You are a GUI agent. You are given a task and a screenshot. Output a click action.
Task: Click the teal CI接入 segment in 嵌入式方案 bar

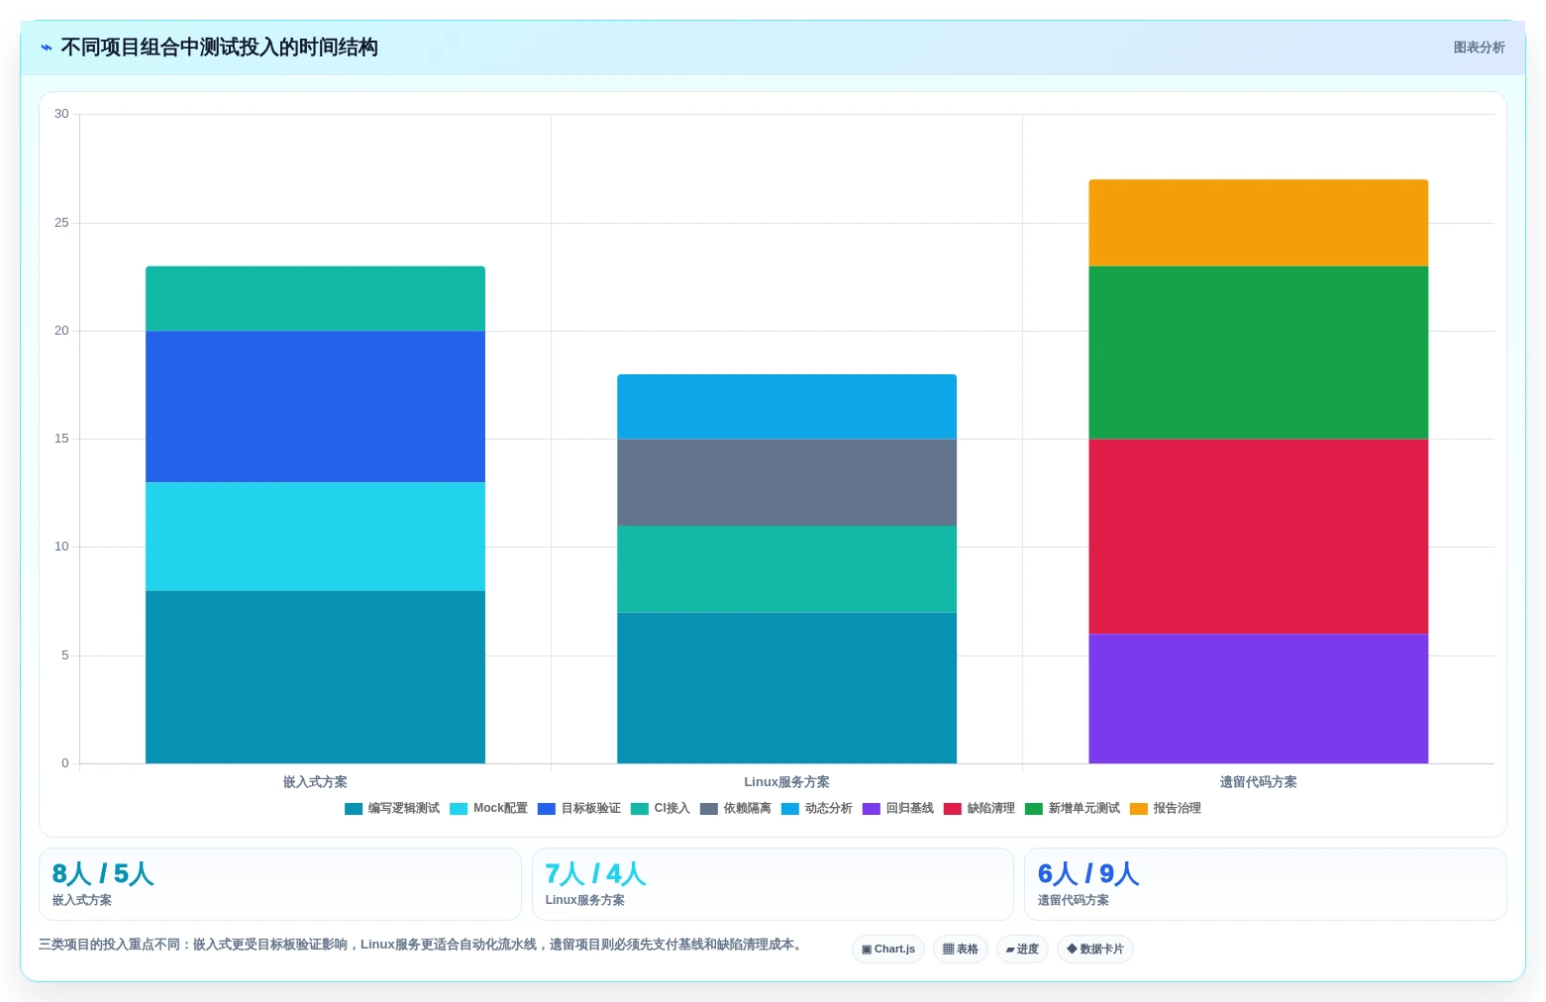click(x=315, y=299)
